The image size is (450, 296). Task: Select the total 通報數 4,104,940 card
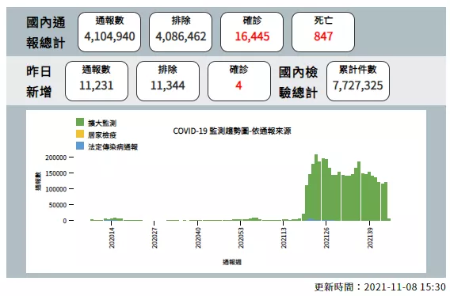click(109, 32)
